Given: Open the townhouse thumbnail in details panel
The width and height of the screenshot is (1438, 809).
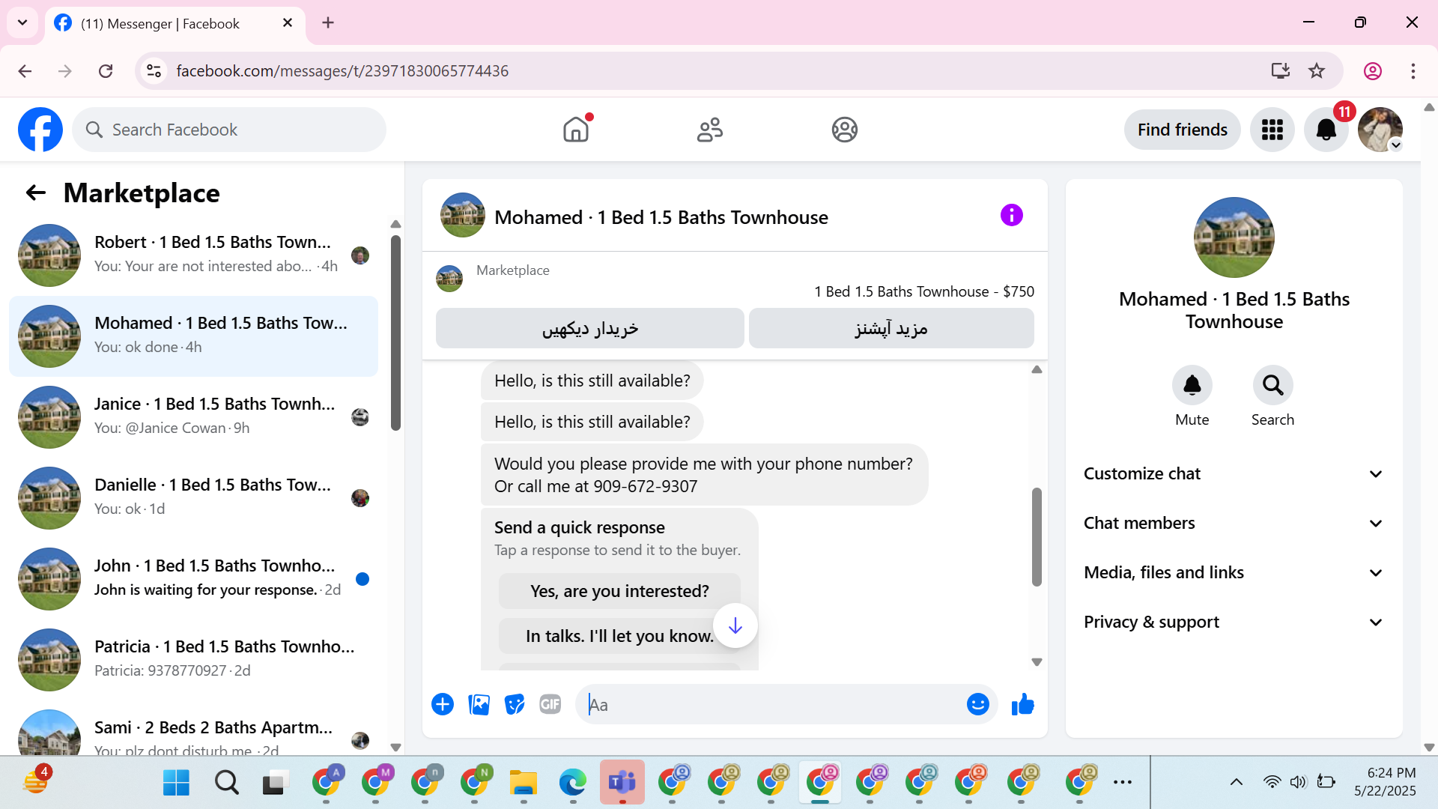Looking at the screenshot, I should pyautogui.click(x=1234, y=237).
